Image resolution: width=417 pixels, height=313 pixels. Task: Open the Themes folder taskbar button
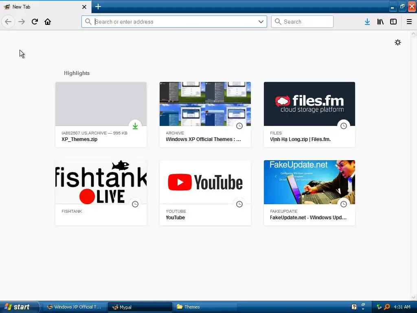(x=205, y=307)
